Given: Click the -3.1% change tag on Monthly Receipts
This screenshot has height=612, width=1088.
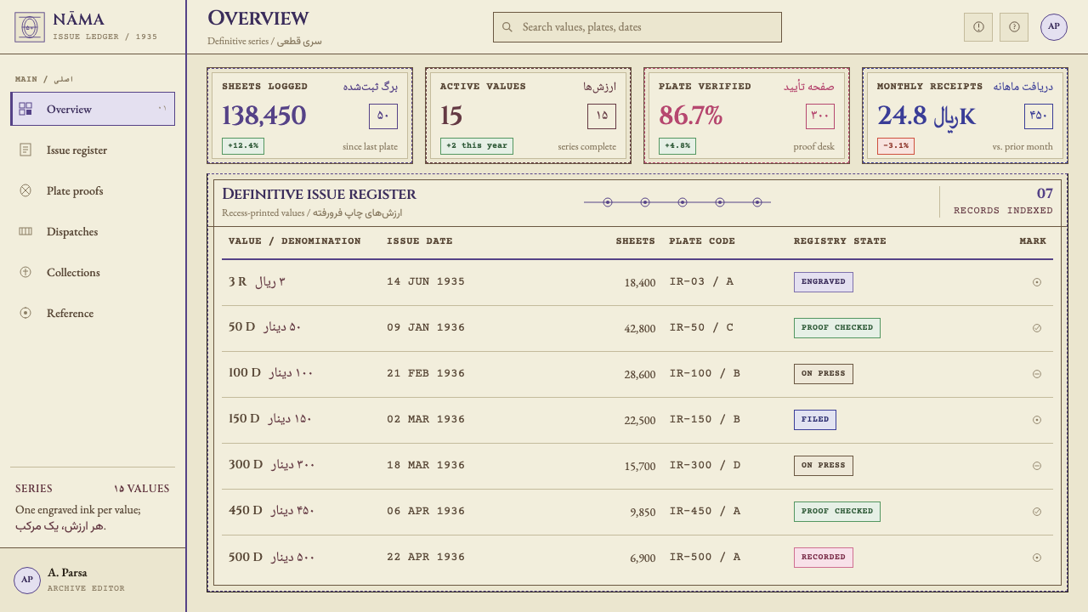Looking at the screenshot, I should (x=896, y=146).
